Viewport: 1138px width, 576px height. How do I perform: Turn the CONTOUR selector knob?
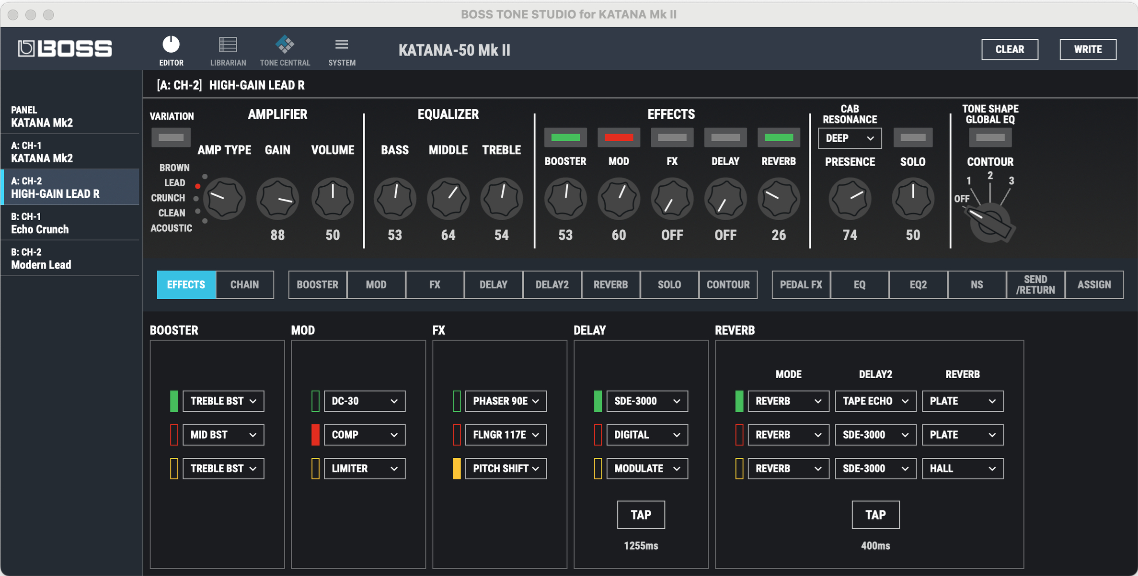coord(989,221)
